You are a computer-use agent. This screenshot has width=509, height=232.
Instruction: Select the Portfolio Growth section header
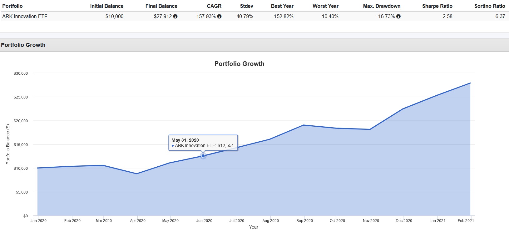pos(23,45)
